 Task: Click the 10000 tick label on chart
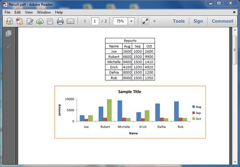click(x=70, y=99)
